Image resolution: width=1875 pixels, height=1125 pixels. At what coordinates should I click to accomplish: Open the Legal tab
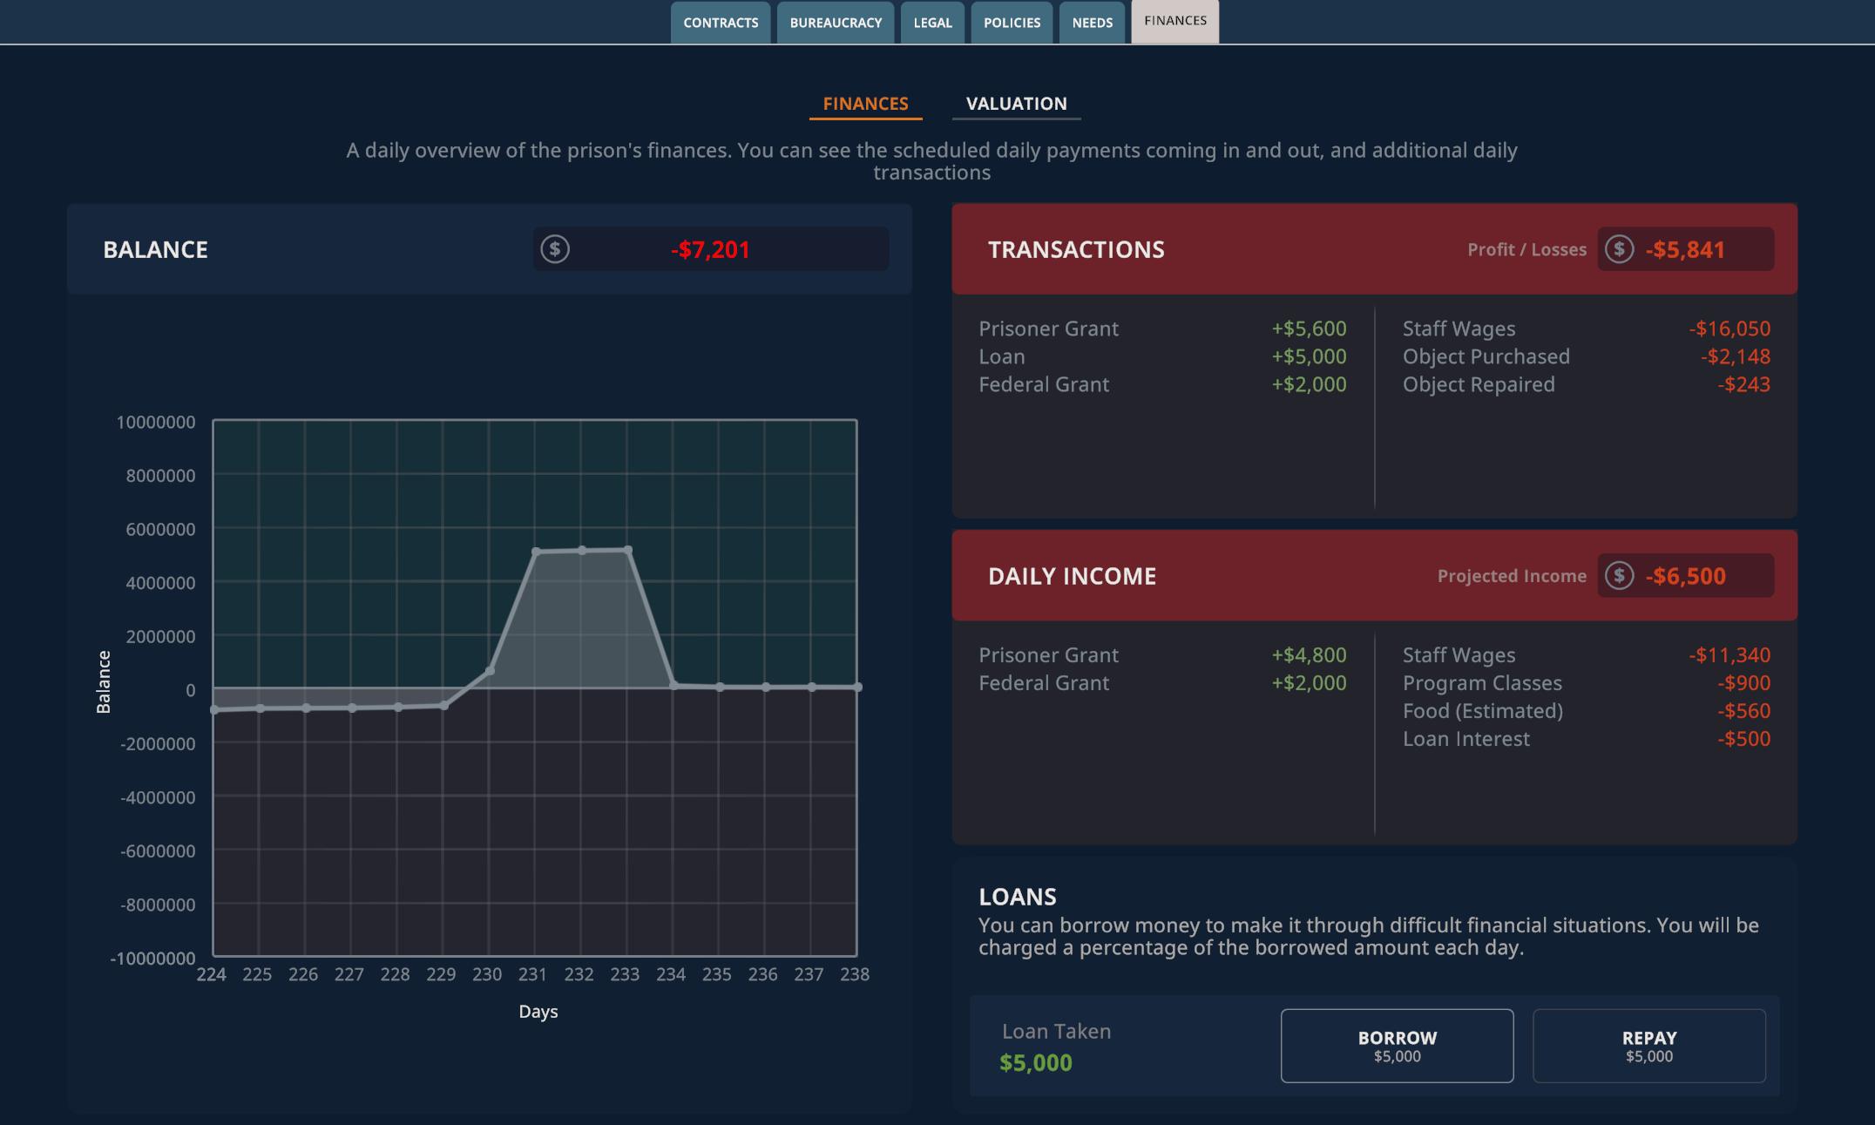pos(932,23)
